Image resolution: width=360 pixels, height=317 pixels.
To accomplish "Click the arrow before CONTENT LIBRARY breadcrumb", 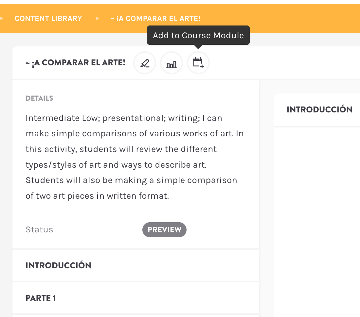I will [2, 18].
